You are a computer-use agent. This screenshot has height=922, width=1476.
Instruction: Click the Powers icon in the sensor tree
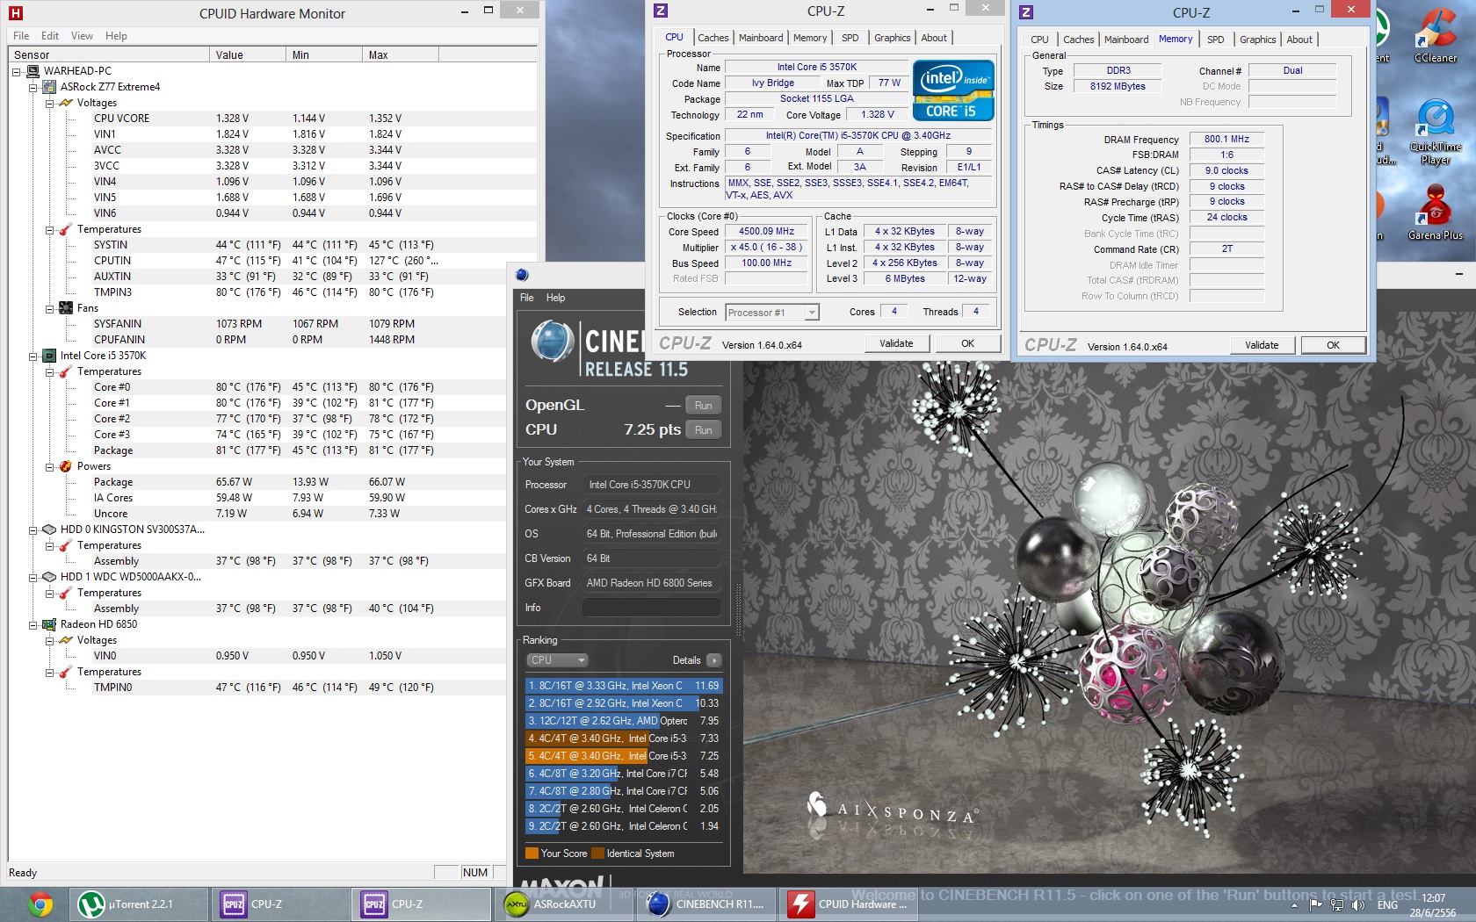pos(66,466)
